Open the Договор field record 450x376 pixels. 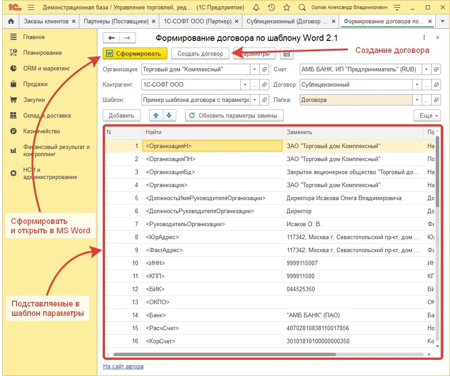pyautogui.click(x=436, y=85)
